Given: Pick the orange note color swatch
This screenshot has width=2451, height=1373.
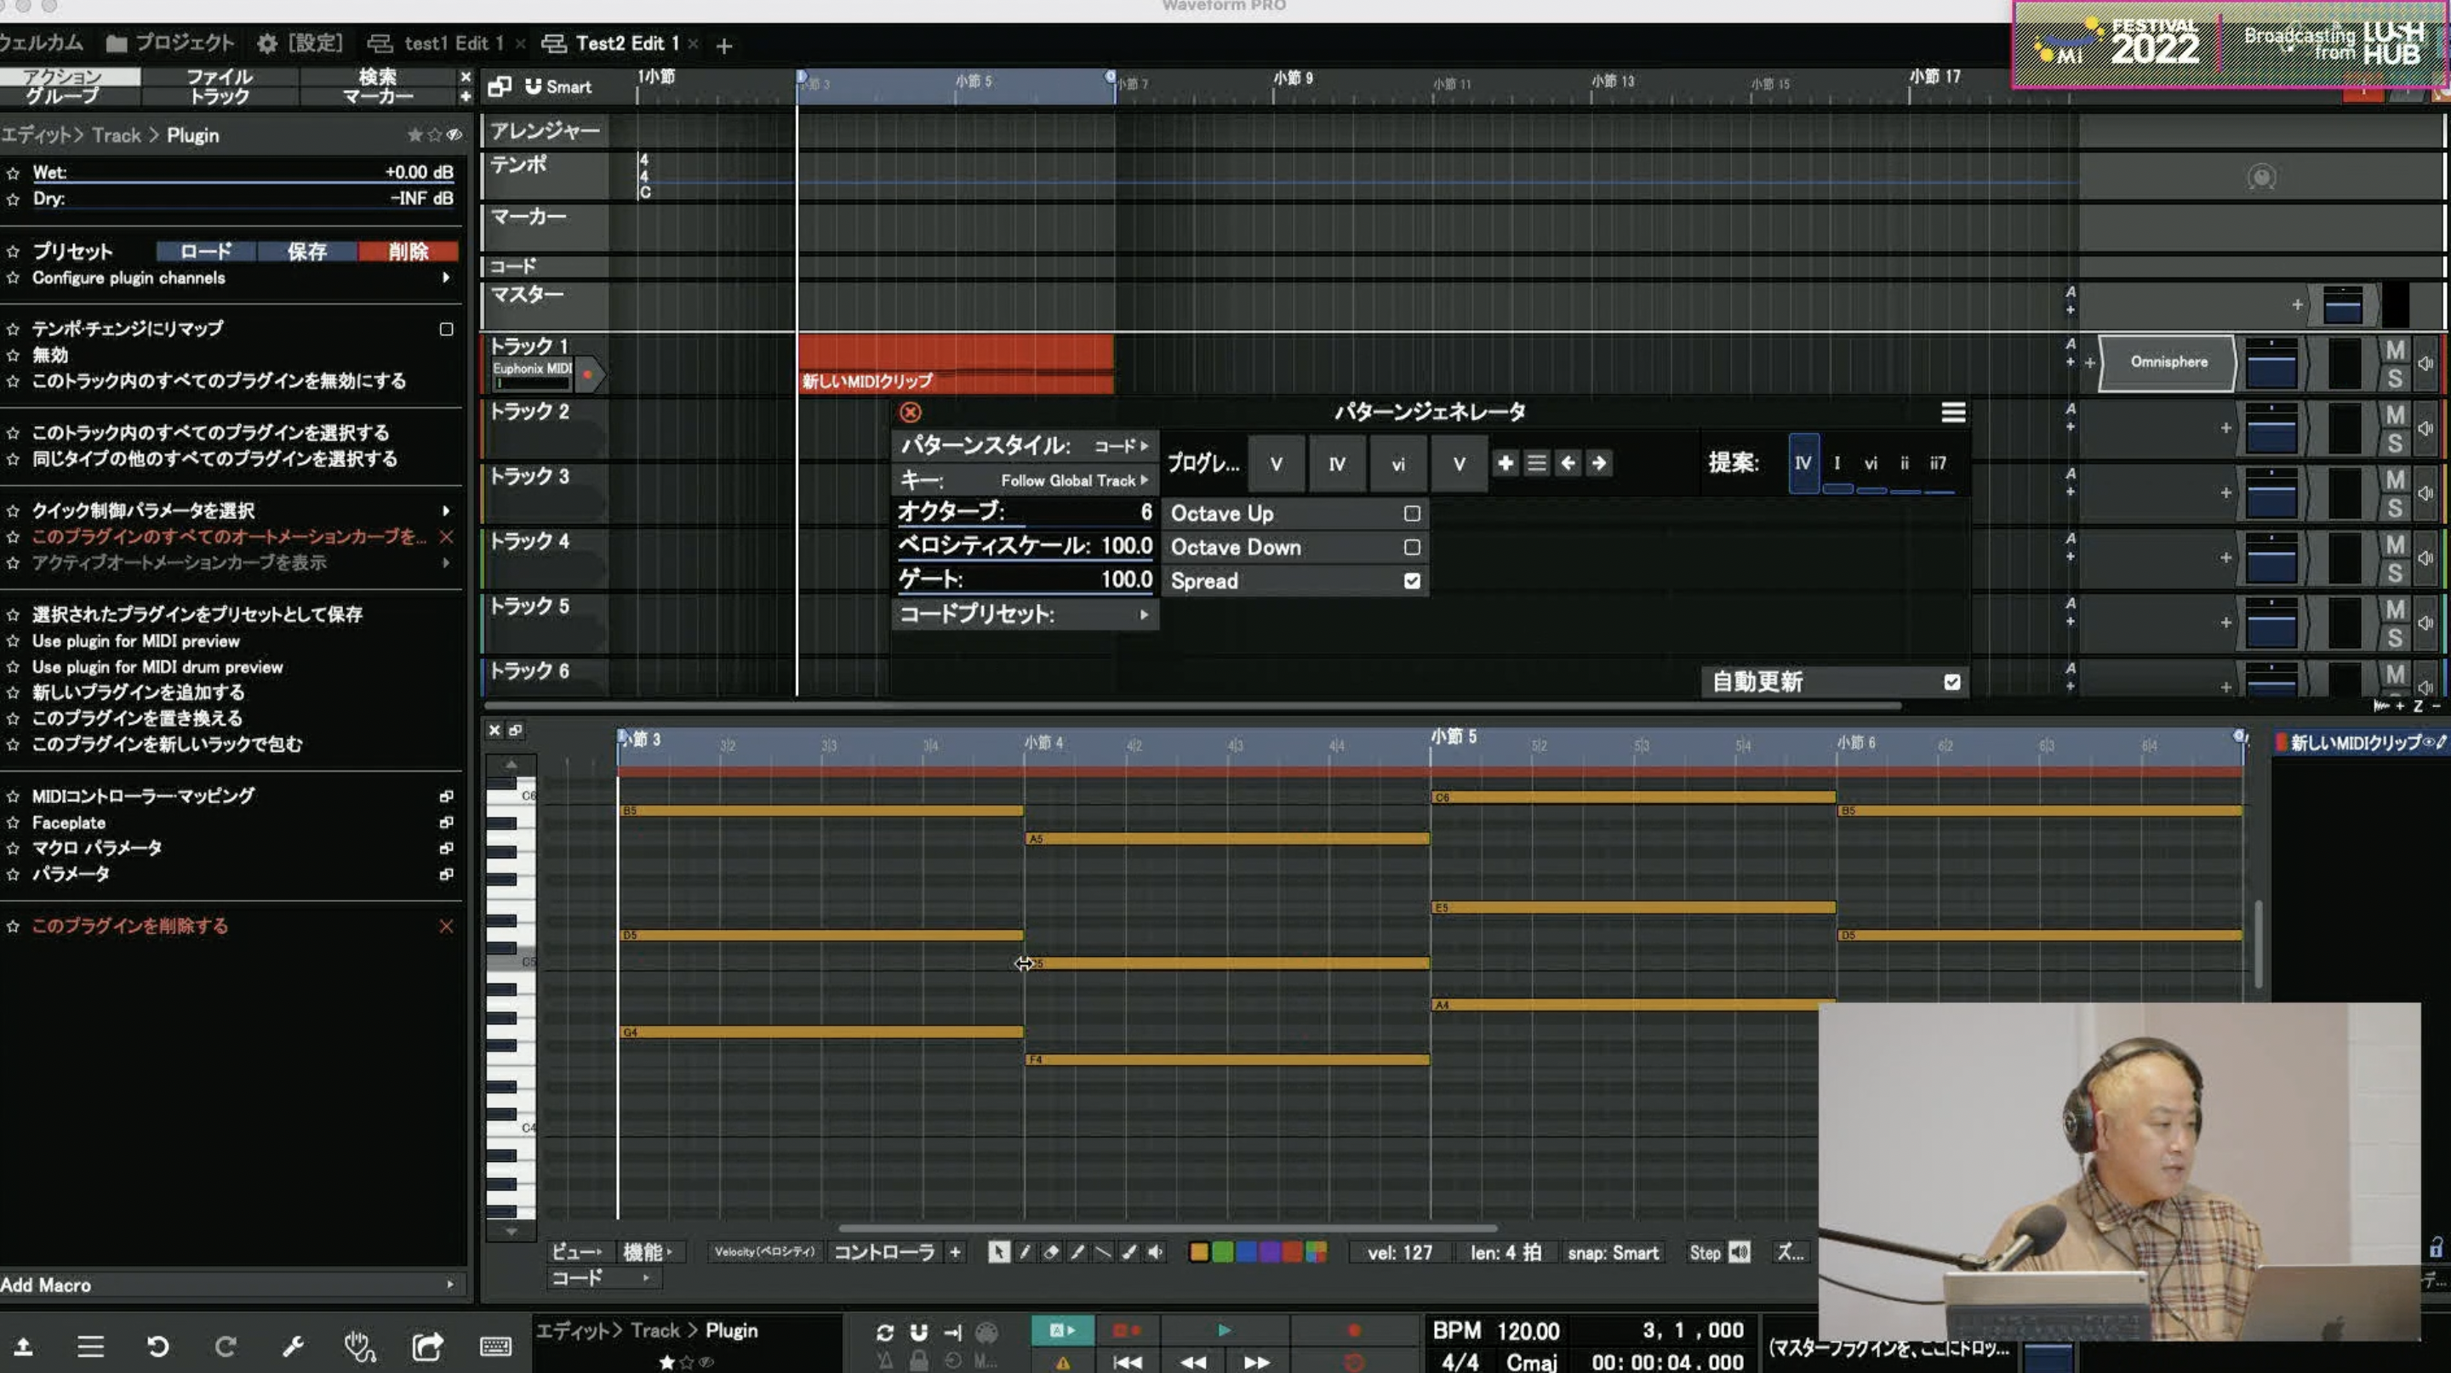Looking at the screenshot, I should (x=1199, y=1252).
